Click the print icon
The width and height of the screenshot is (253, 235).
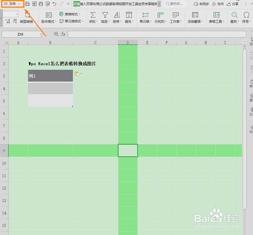tap(41, 4)
